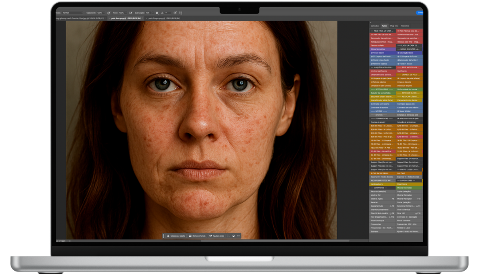The image size is (479, 275).
Task: Open smoothing options gear icon
Action: coord(157,13)
